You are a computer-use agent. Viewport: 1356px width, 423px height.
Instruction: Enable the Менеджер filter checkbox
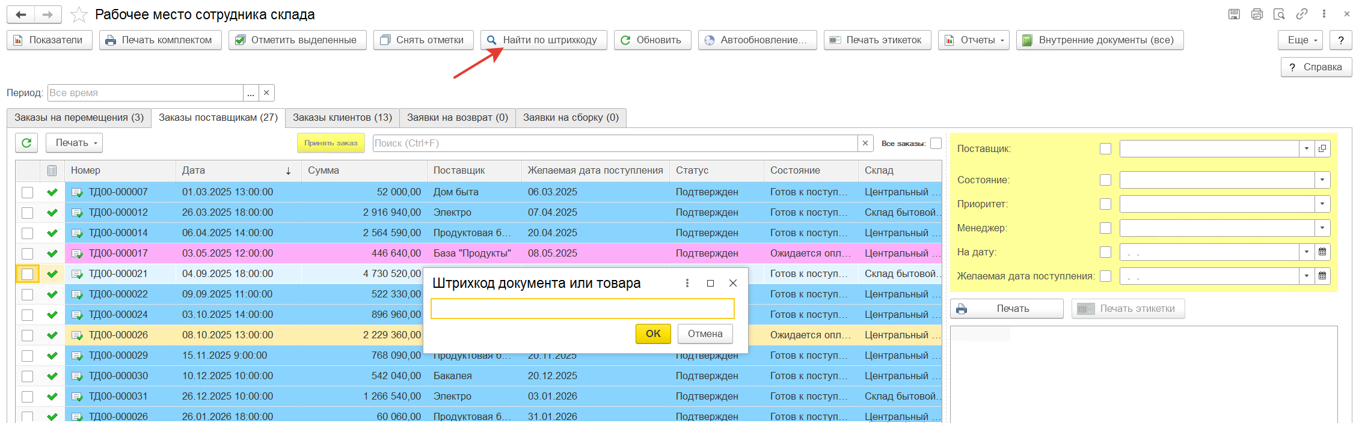click(x=1105, y=228)
